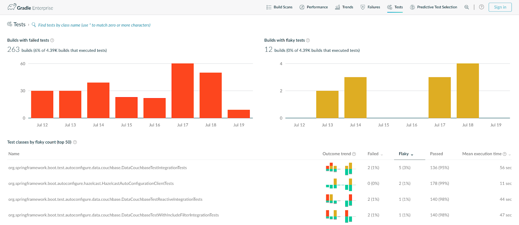Click info icon next to Outcome trend

click(x=354, y=154)
